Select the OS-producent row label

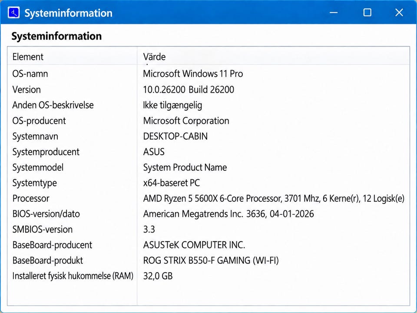click(x=39, y=121)
